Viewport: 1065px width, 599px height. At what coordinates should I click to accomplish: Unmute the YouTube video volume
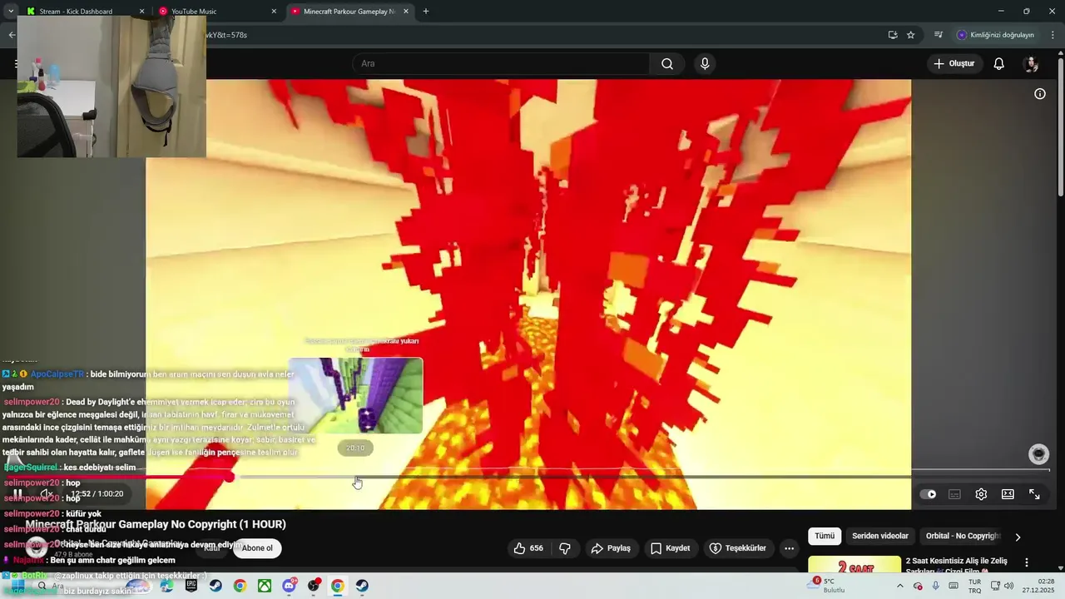tap(47, 494)
